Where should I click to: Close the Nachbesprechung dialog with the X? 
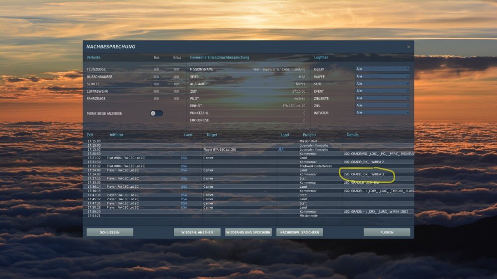pos(409,47)
